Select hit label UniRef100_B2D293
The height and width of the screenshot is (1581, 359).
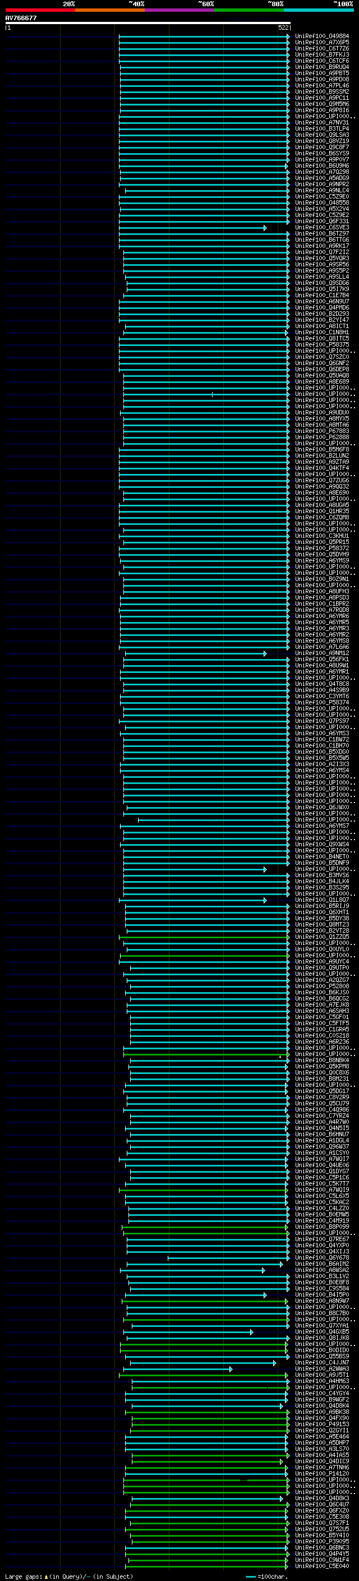pos(321,314)
